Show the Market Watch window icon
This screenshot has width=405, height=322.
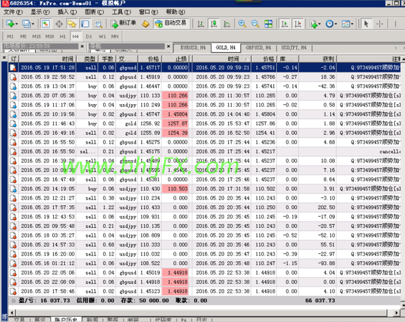click(46, 24)
